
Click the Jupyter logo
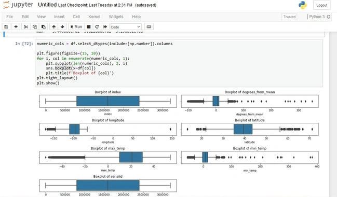click(x=19, y=5)
